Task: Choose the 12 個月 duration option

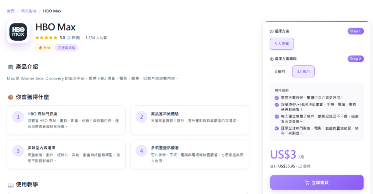Action: coord(303,71)
